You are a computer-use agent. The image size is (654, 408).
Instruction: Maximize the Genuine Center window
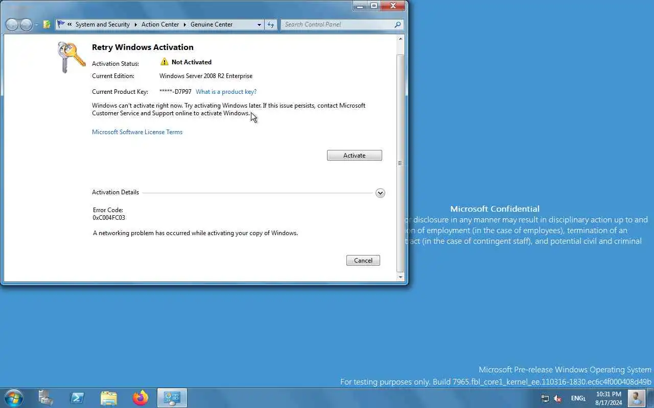(374, 6)
